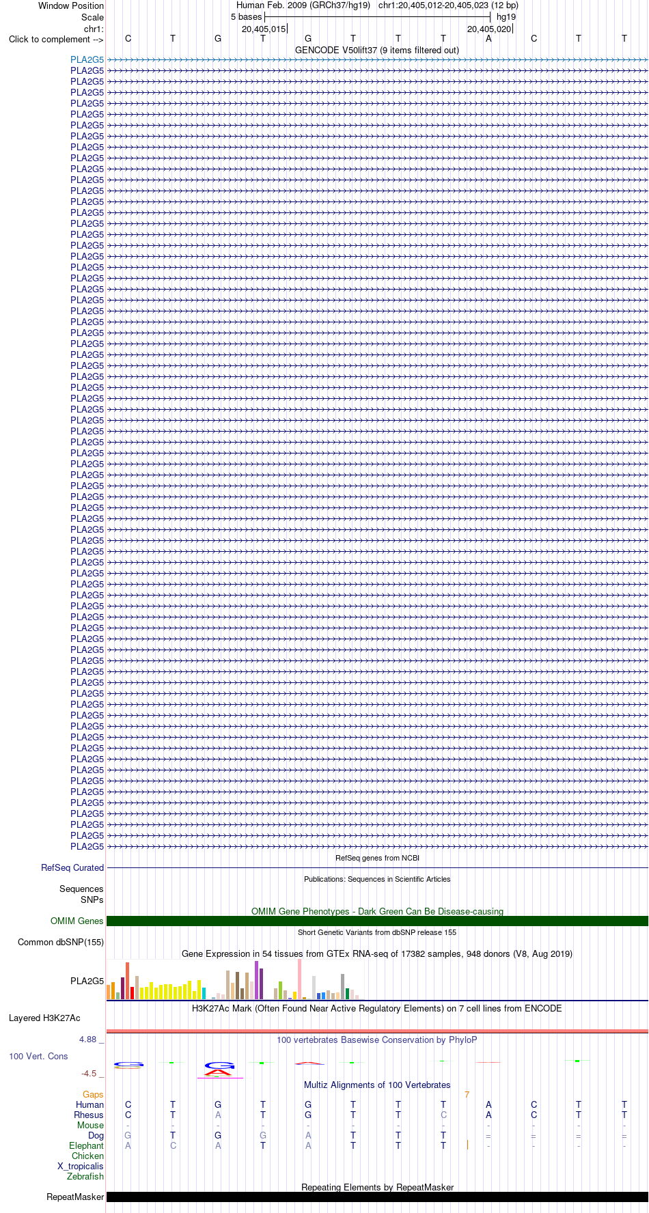Viewport: 649px width, 1213px height.
Task: Open the 'RefSeq genes from NCBI' track title
Action: (x=377, y=858)
